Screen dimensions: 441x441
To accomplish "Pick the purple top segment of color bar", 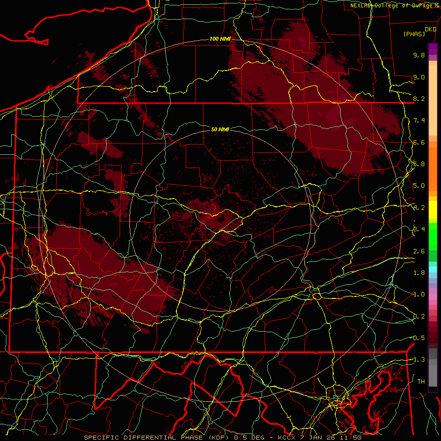I will [x=433, y=49].
